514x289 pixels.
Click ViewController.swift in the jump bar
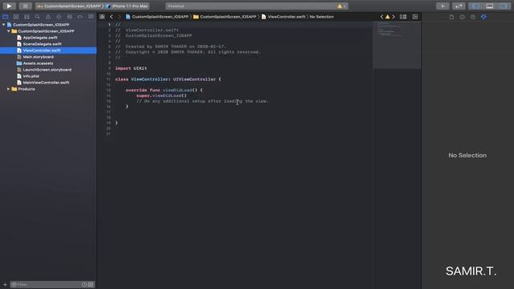pyautogui.click(x=284, y=17)
